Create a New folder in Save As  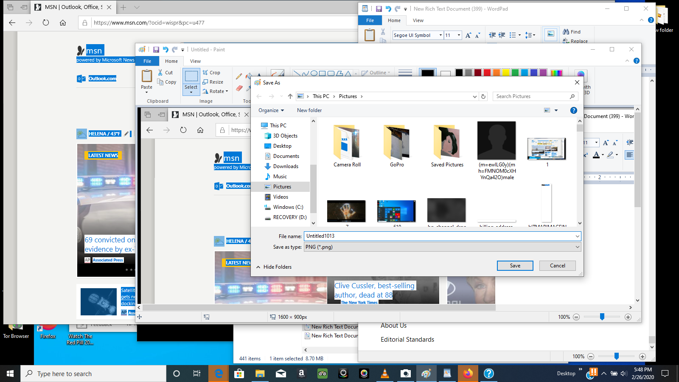click(309, 110)
